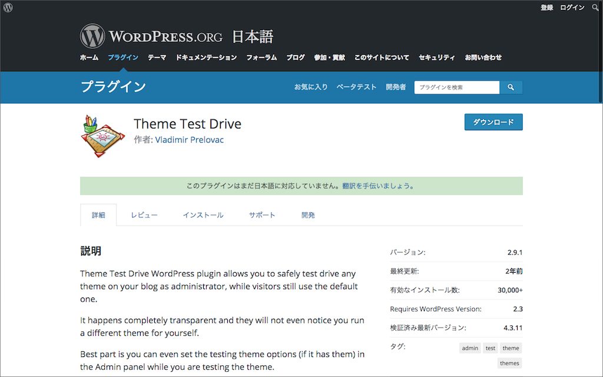603x377 pixels.
Task: Open the プラグイン navigation menu item
Action: (123, 57)
